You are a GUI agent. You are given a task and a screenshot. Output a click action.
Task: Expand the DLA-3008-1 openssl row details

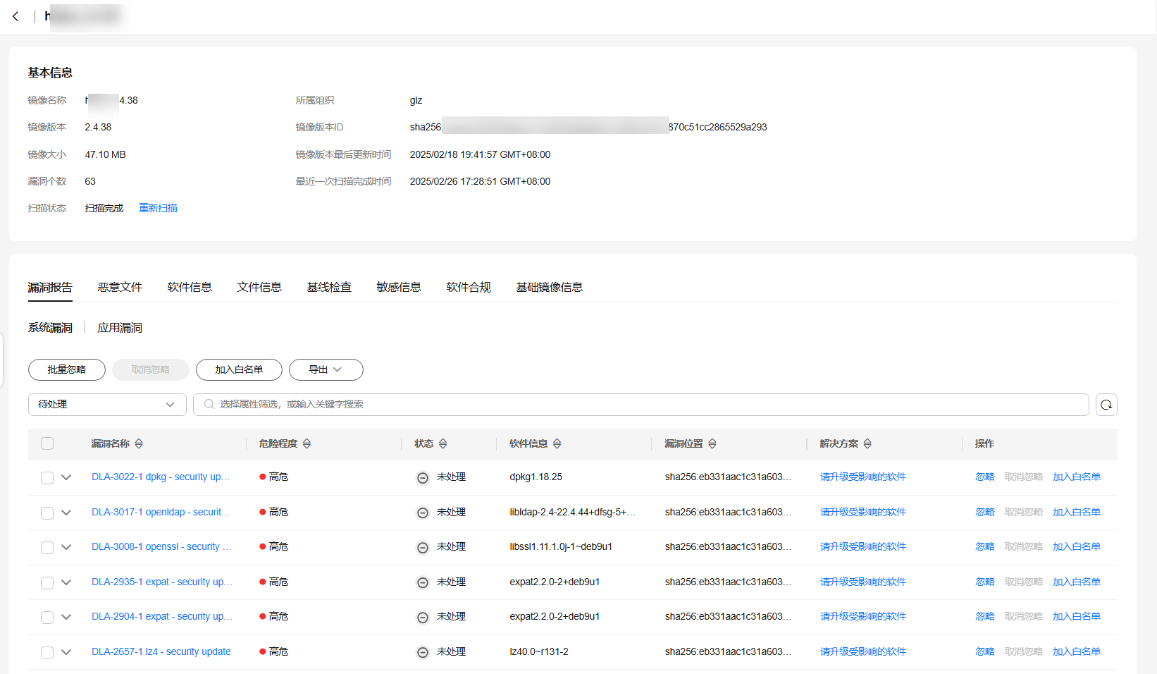tap(66, 547)
